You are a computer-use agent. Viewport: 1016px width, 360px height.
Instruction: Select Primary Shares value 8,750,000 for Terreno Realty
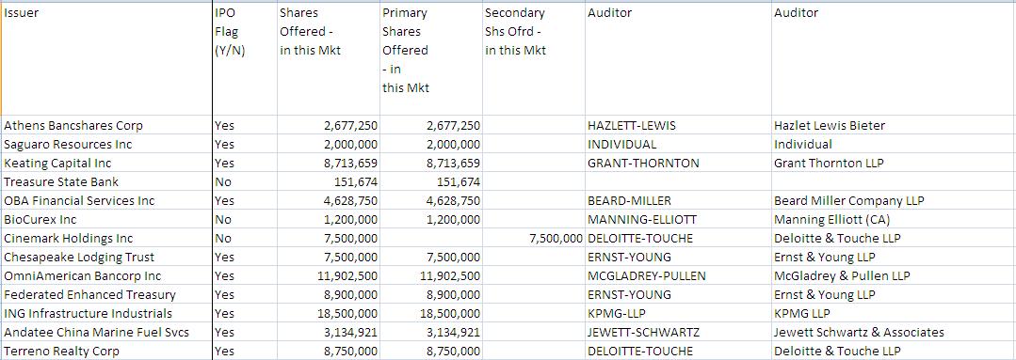coord(431,351)
